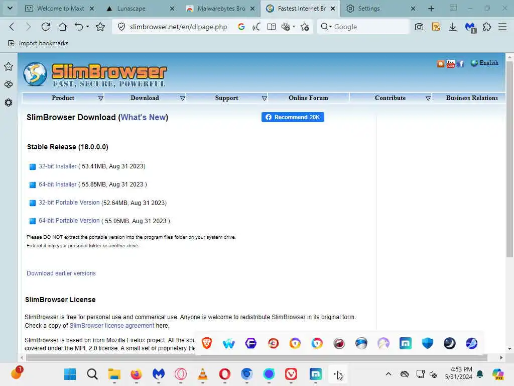This screenshot has width=514, height=386.
Task: Open the Blogger icon in page header
Action: point(441,64)
